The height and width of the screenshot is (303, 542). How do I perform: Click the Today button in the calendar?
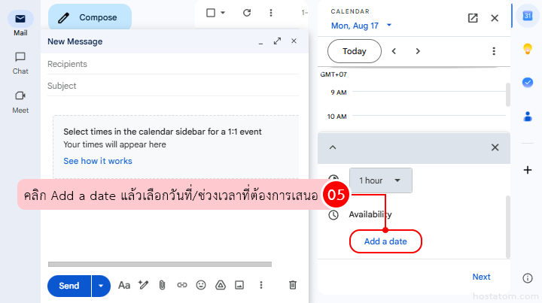pyautogui.click(x=355, y=51)
